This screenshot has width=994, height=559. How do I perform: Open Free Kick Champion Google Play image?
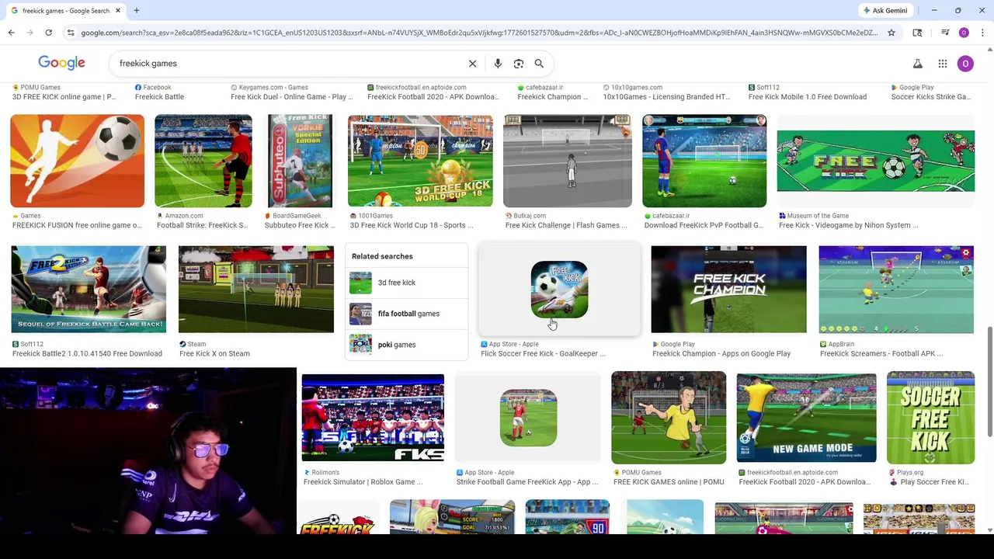pos(728,290)
